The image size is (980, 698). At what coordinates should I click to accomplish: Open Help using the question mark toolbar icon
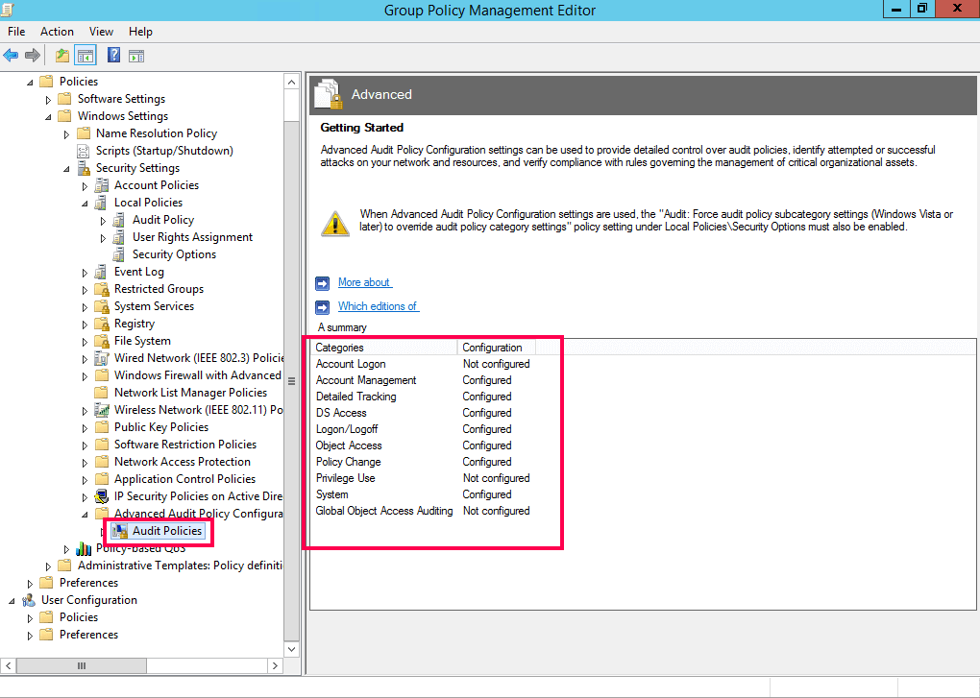(x=112, y=55)
